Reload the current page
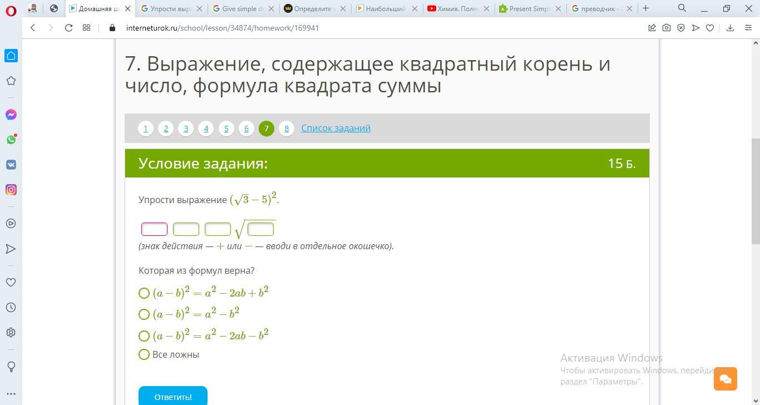 click(x=68, y=28)
